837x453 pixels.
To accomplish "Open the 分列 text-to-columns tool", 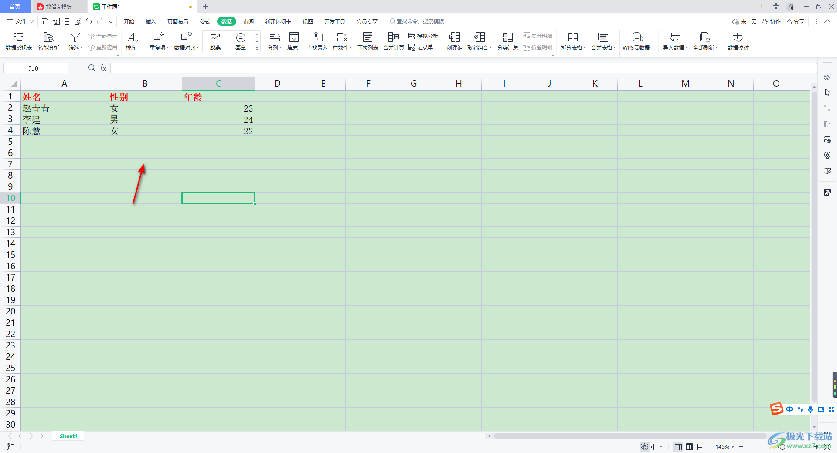I will pos(275,41).
